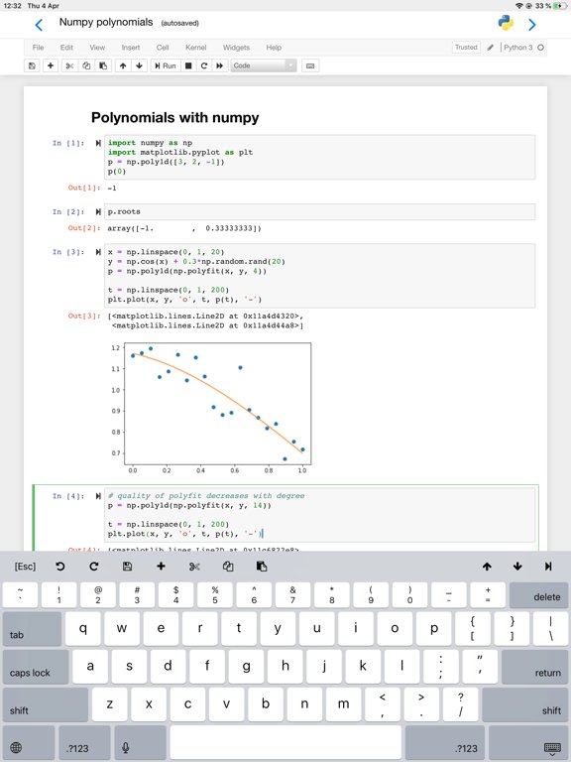Copy cell from keyboard accessory bar

tap(228, 567)
